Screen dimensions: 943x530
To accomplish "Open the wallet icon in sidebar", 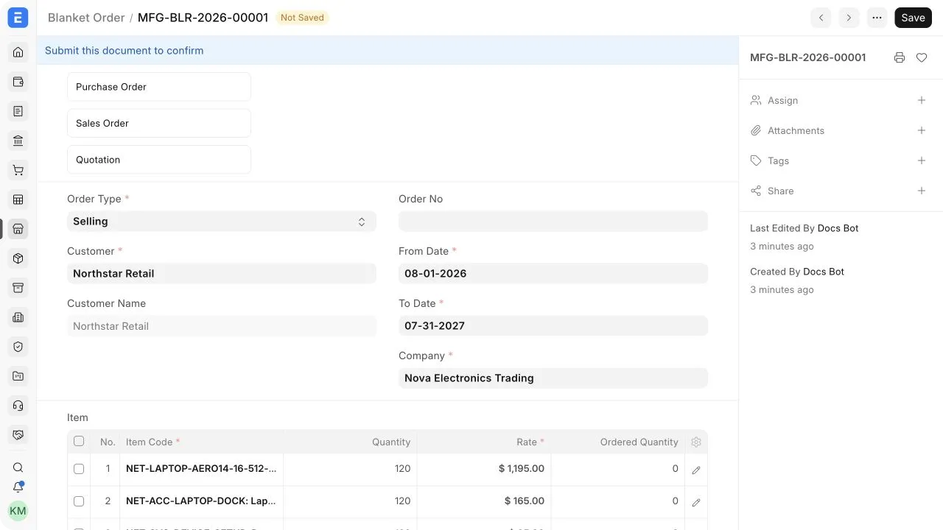I will 18,82.
